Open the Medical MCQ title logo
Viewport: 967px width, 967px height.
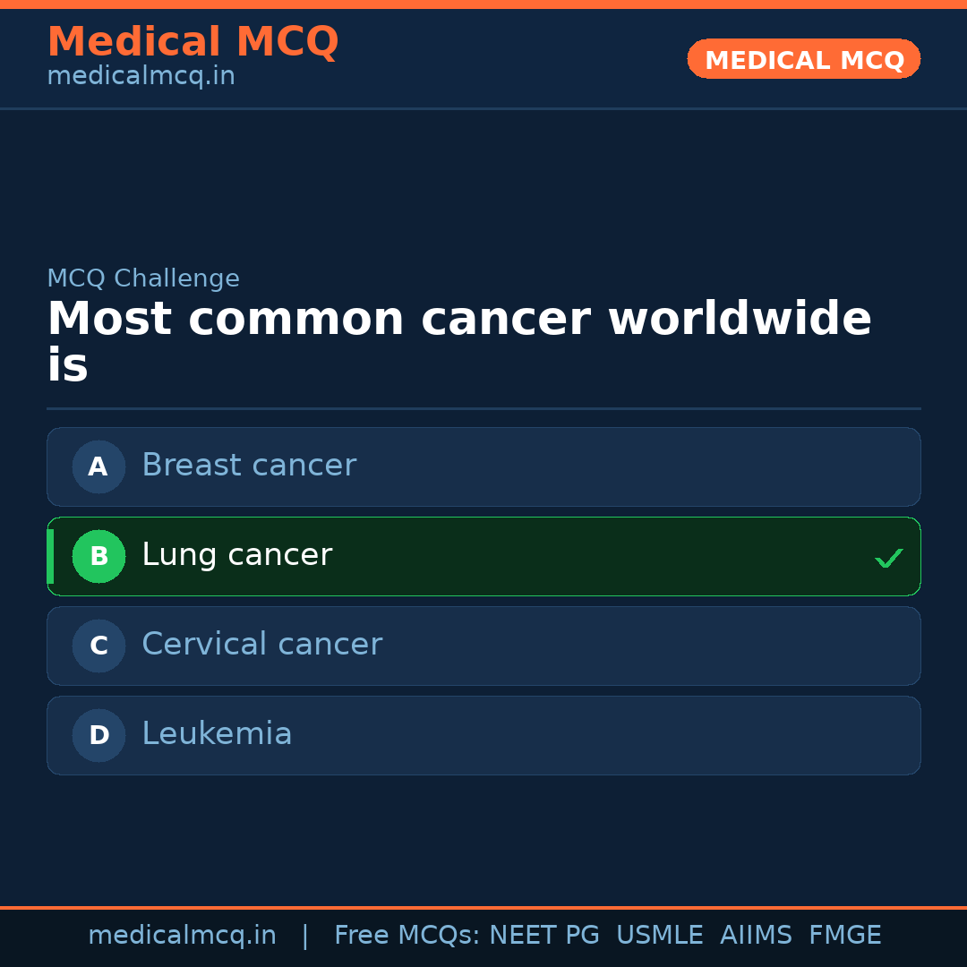[x=193, y=41]
